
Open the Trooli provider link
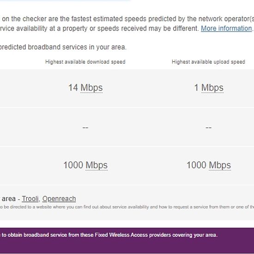[30, 199]
